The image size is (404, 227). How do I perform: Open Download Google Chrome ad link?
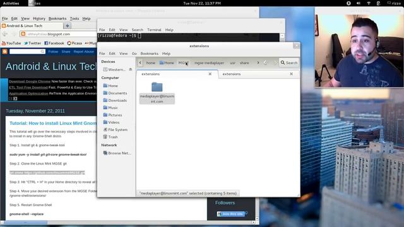point(30,81)
